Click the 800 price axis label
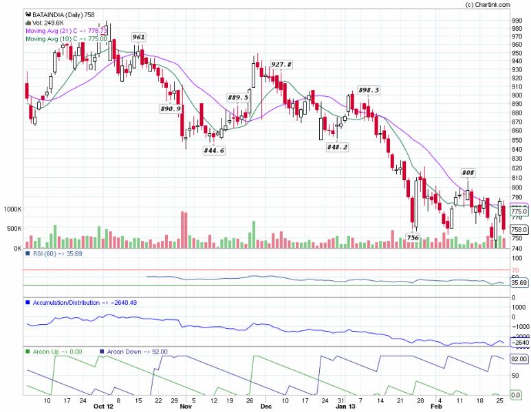The height and width of the screenshot is (412, 531). [517, 187]
